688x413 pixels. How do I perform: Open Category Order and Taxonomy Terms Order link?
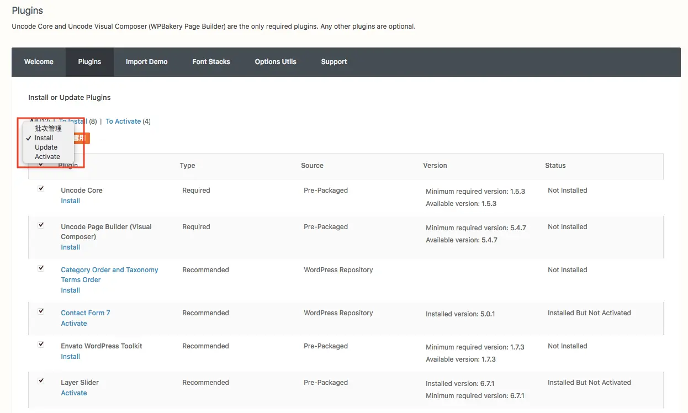(109, 275)
